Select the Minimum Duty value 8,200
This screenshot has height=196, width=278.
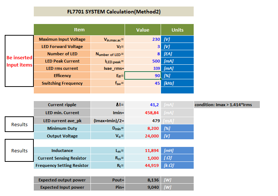(143, 128)
